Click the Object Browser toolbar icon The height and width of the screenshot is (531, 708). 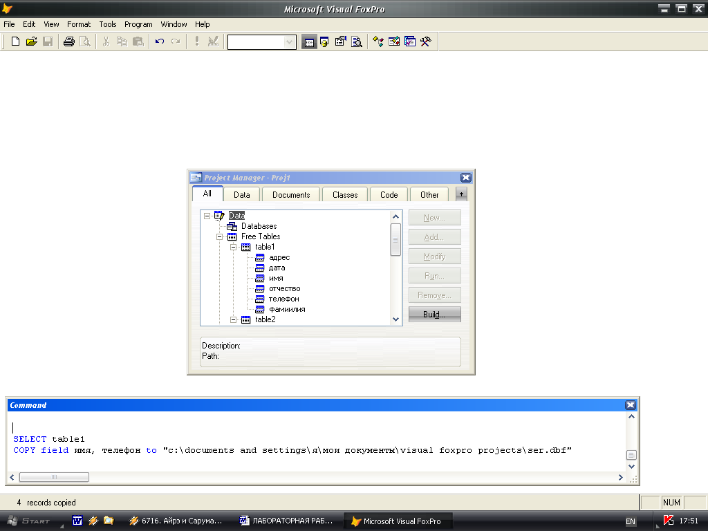[x=393, y=41]
